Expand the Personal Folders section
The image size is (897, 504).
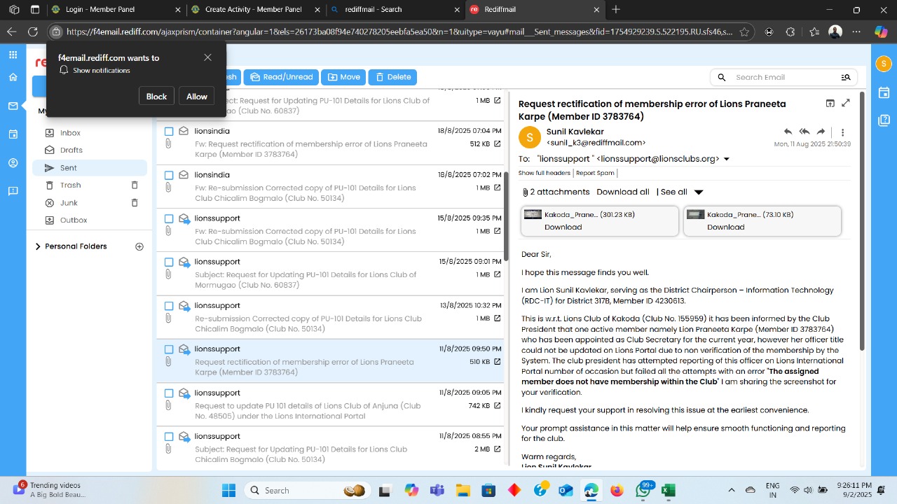(x=38, y=246)
